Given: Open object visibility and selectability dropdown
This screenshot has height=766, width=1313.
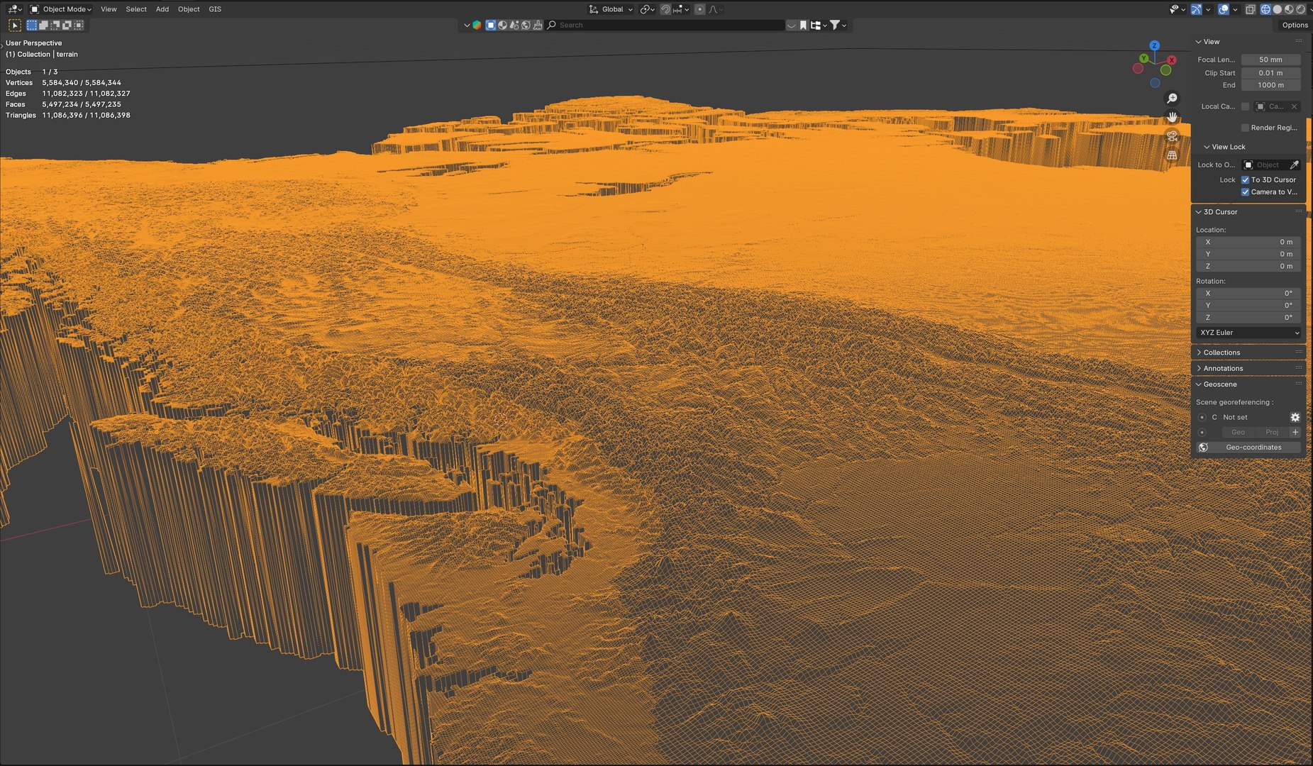Looking at the screenshot, I should click(1178, 9).
